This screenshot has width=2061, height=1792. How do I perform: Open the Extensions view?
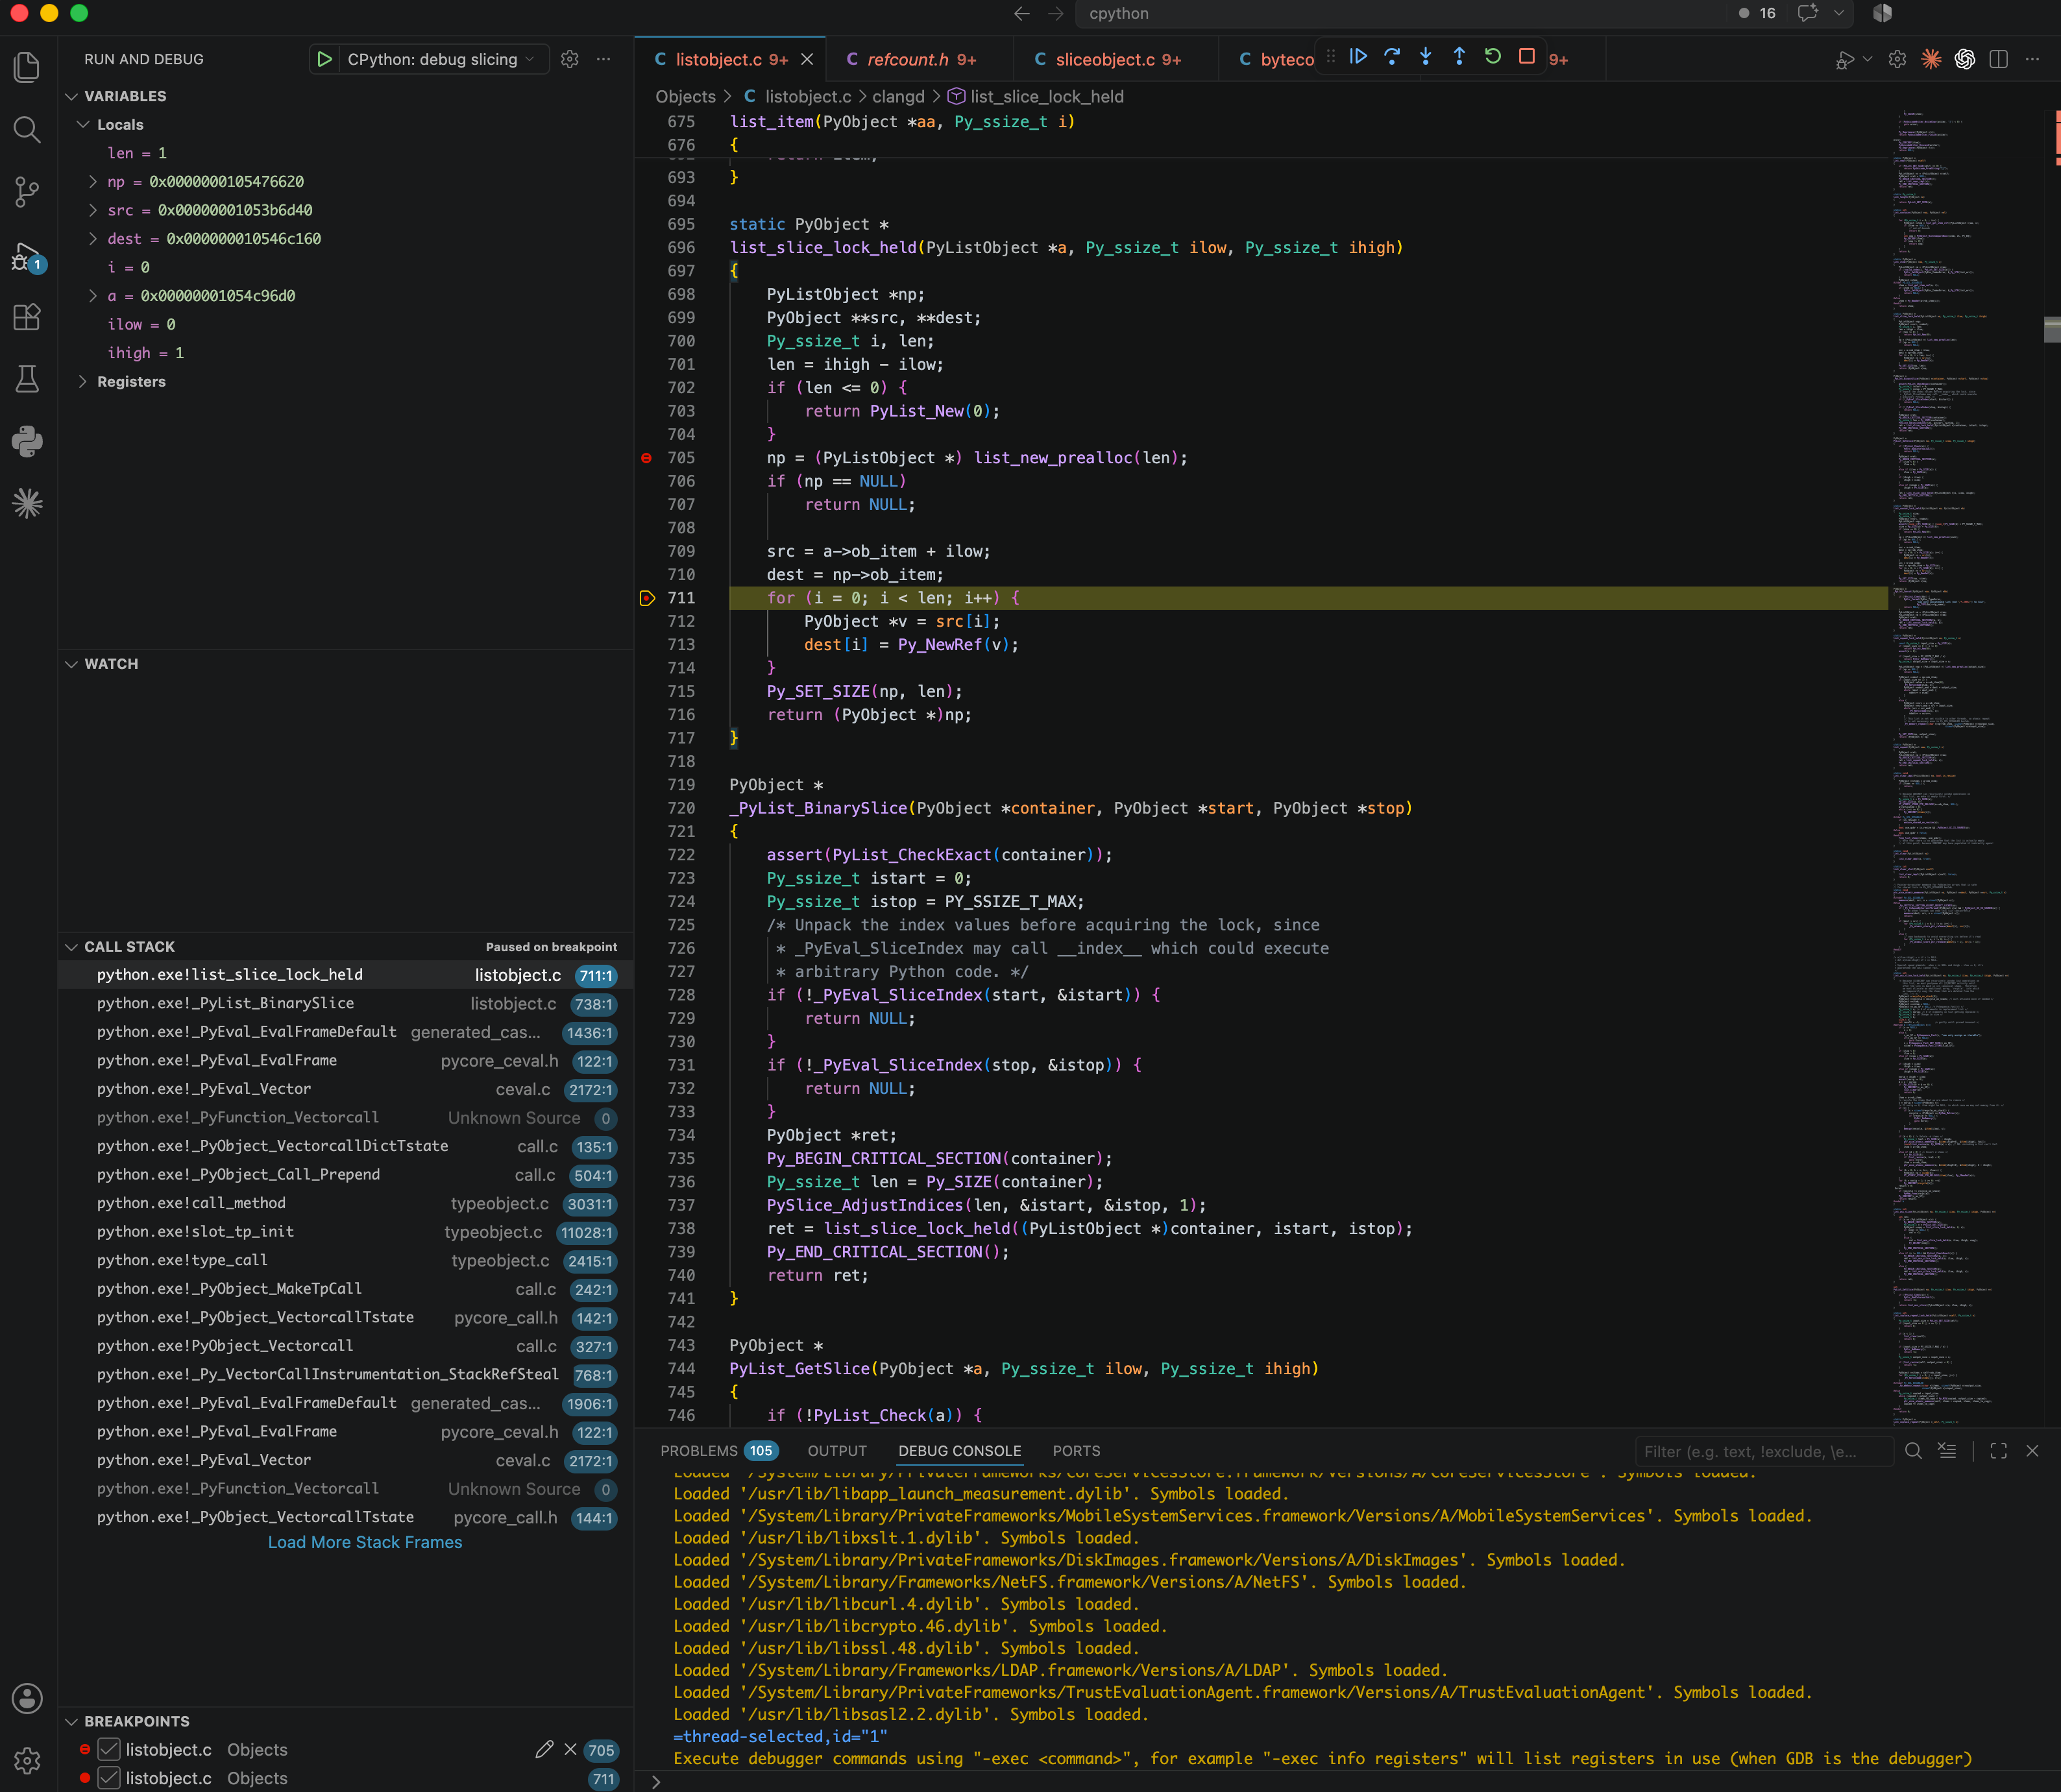click(27, 317)
